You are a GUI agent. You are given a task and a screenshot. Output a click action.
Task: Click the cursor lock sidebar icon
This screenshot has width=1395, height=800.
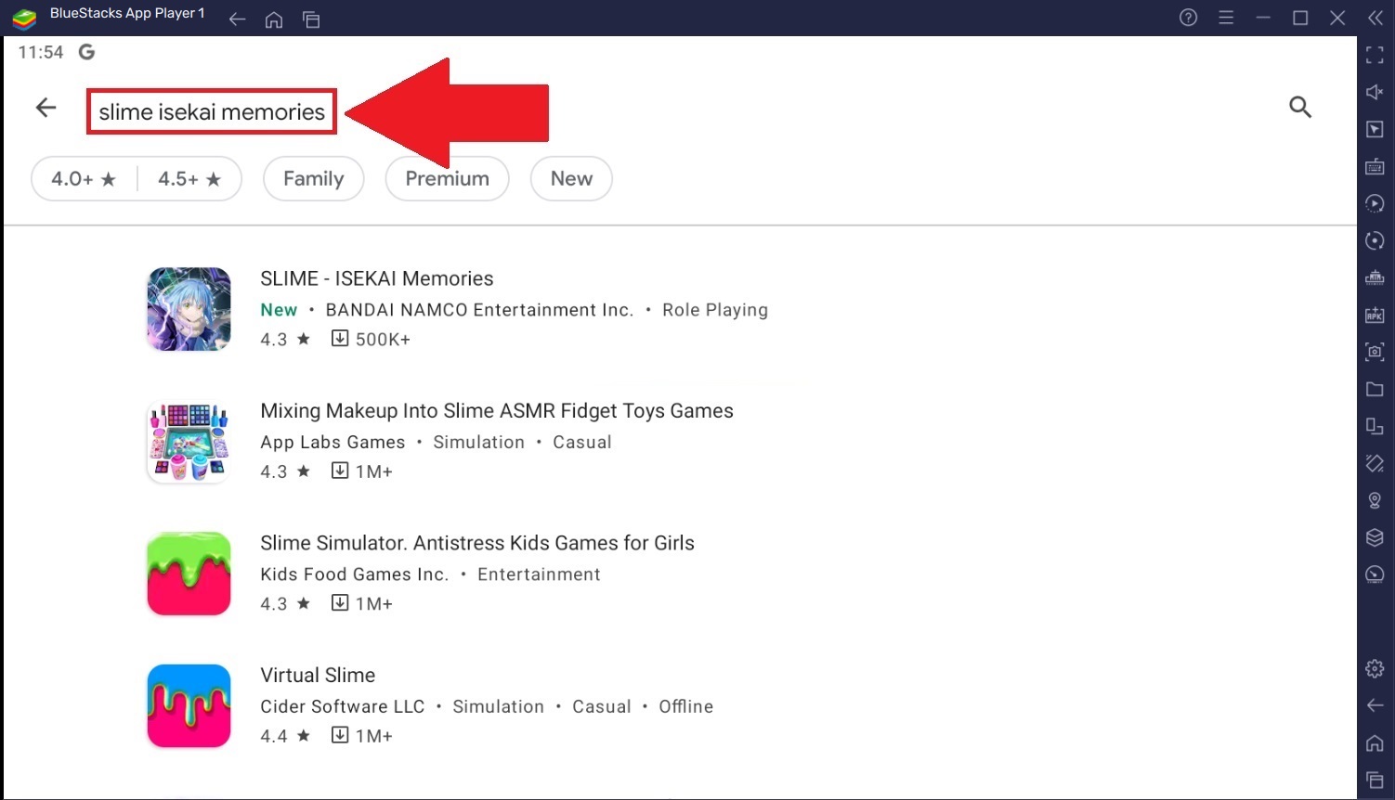1375,129
